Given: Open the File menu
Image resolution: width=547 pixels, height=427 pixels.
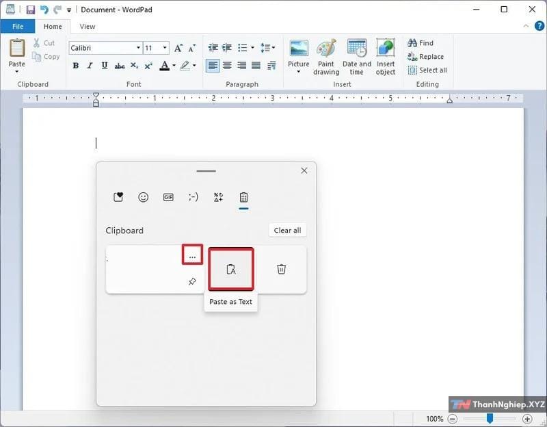Looking at the screenshot, I should (x=18, y=27).
